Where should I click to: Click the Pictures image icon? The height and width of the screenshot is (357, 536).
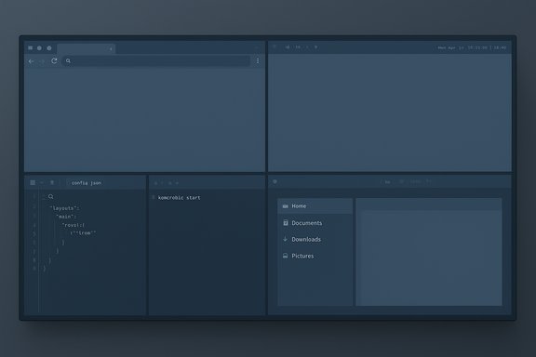pos(285,256)
